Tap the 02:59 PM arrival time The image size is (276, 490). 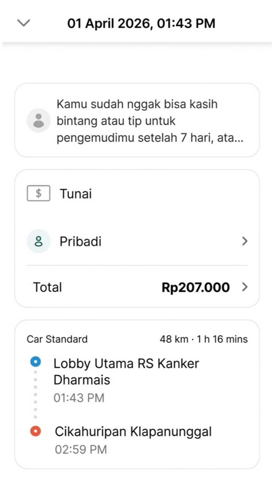pyautogui.click(x=81, y=450)
